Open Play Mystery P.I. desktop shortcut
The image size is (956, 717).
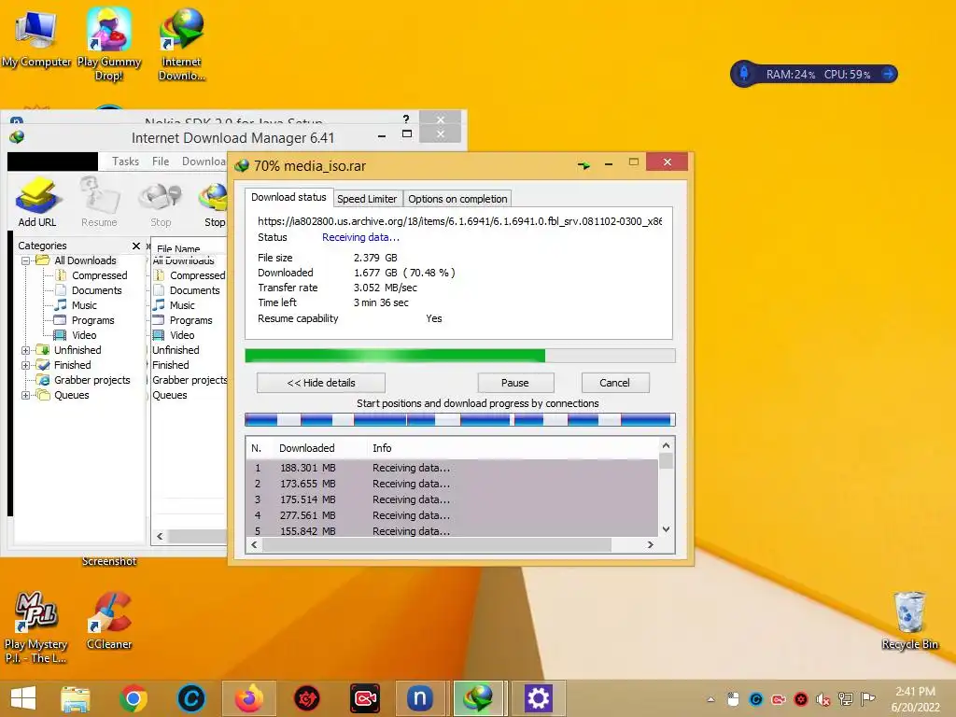click(36, 627)
